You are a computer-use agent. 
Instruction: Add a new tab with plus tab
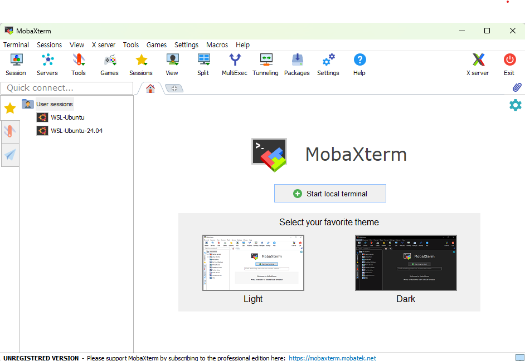(174, 88)
